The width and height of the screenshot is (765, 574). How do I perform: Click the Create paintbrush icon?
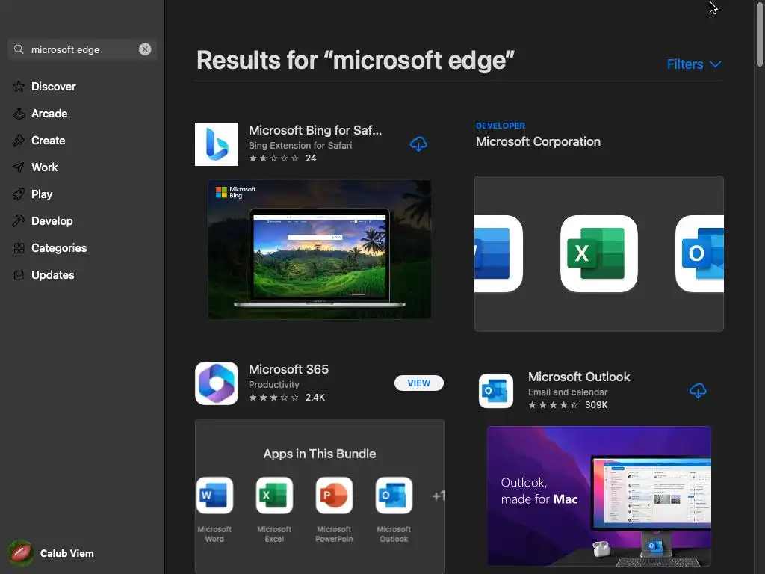tap(19, 140)
